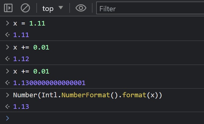This screenshot has height=124, width=204.
Task: Select the input line 'x = 1.11'
Action: [x=29, y=23]
